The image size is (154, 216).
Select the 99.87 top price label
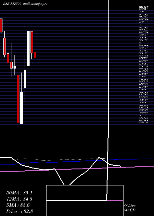(x=144, y=8)
